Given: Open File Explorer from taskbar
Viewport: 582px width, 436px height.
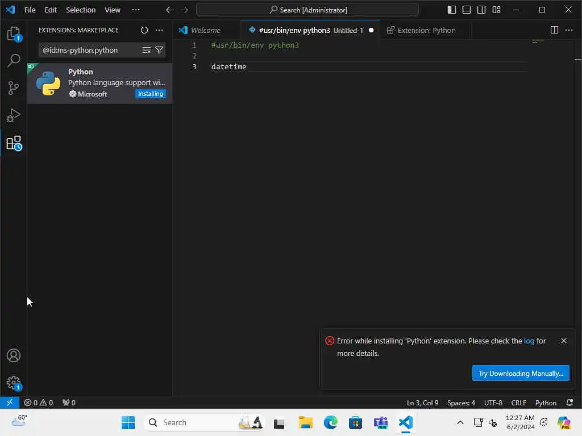Looking at the screenshot, I should tap(305, 422).
